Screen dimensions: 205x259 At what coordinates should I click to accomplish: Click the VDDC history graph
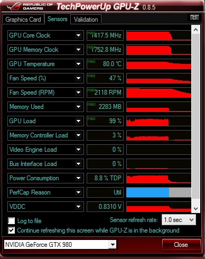click(x=159, y=207)
